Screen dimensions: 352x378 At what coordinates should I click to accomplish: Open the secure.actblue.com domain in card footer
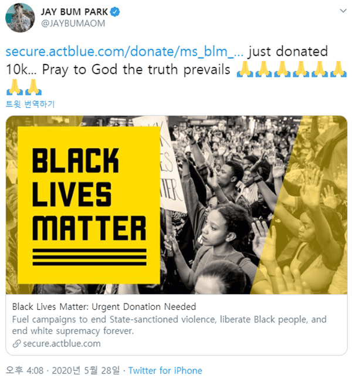[62, 343]
